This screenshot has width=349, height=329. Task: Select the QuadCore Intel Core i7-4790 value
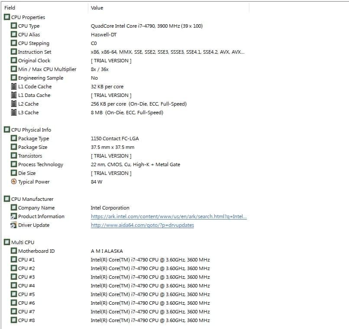(147, 26)
